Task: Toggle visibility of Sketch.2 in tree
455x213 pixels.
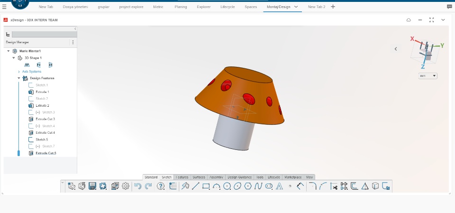Action: point(31,99)
